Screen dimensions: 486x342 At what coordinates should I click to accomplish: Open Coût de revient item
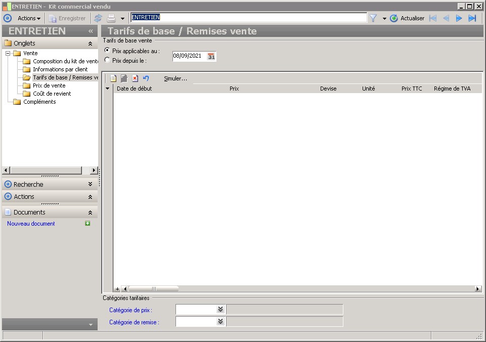pyautogui.click(x=52, y=94)
